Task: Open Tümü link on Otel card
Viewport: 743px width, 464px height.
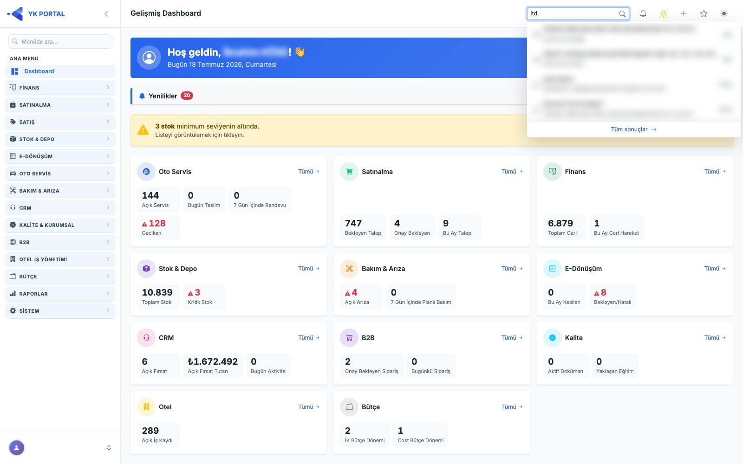Action: tap(309, 407)
